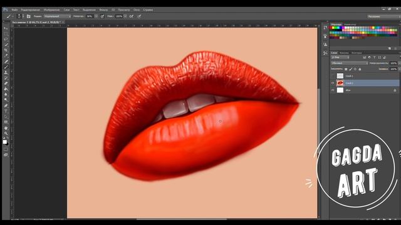Hide the selected lips layer
Image resolution: width=401 pixels, height=225 pixels.
tap(333, 83)
